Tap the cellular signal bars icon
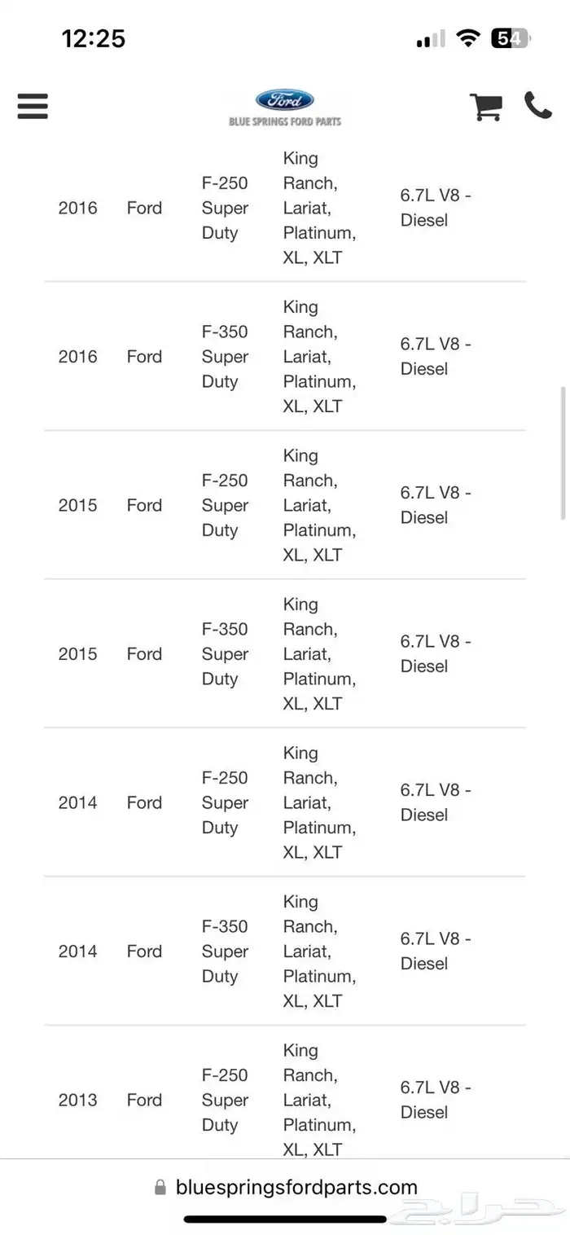 coord(431,38)
